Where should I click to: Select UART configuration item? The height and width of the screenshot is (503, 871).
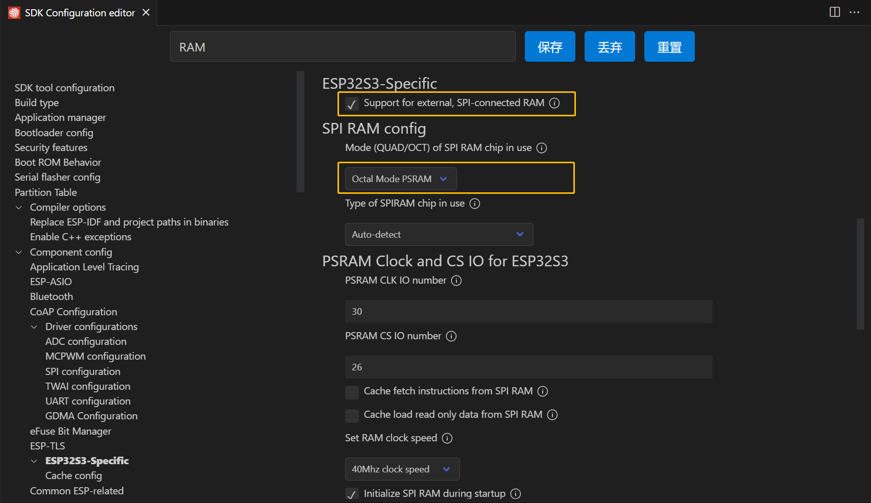coord(88,401)
